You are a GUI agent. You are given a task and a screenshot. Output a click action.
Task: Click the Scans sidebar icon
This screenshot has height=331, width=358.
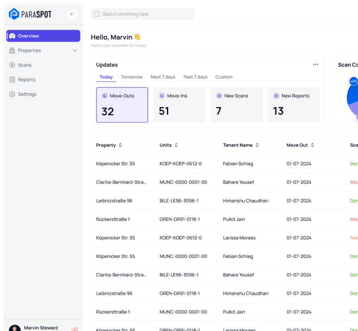coord(12,65)
